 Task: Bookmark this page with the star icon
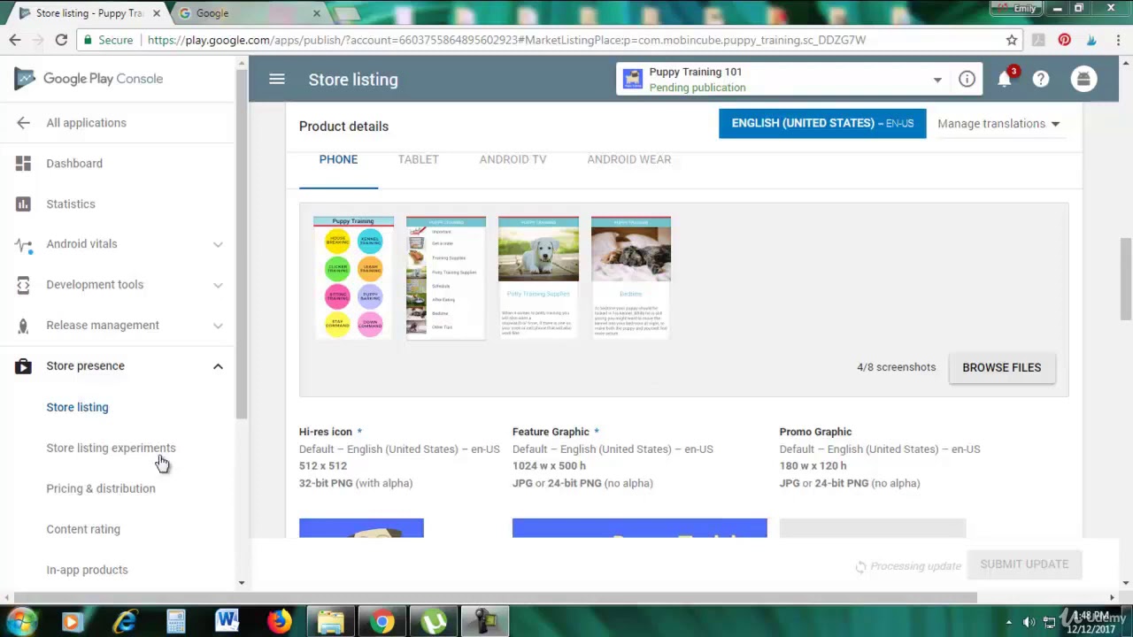(x=1012, y=40)
